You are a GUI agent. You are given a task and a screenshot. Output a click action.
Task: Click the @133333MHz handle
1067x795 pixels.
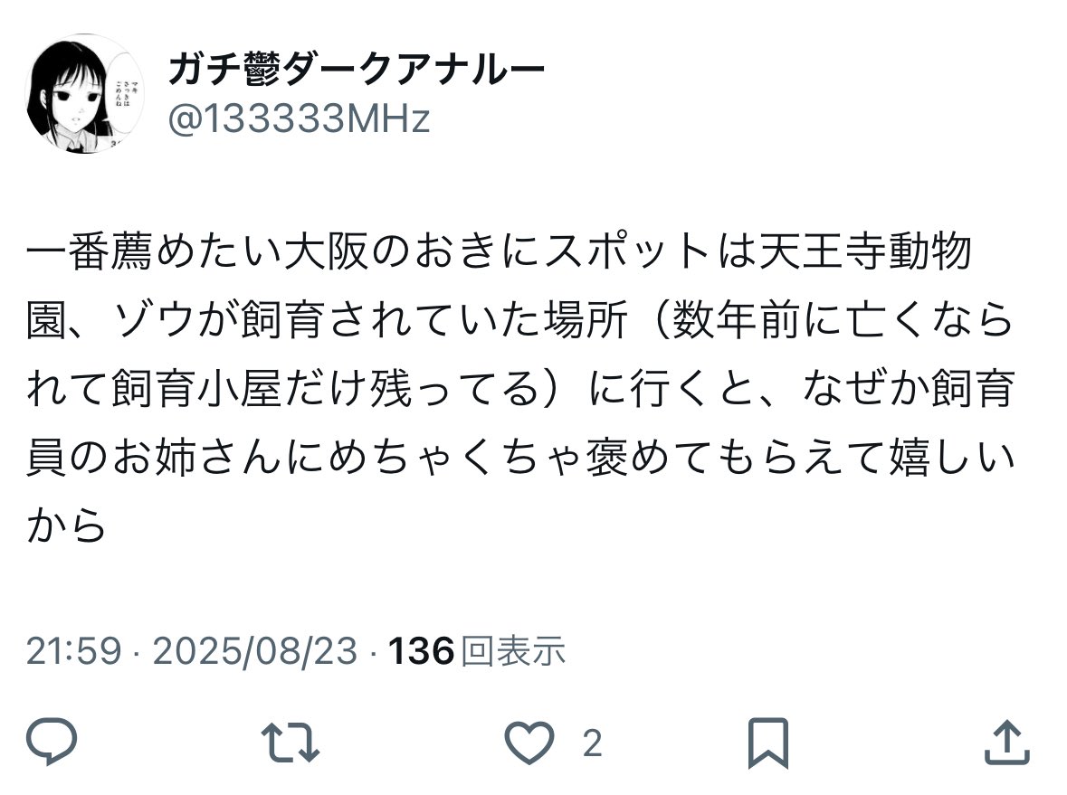click(299, 119)
